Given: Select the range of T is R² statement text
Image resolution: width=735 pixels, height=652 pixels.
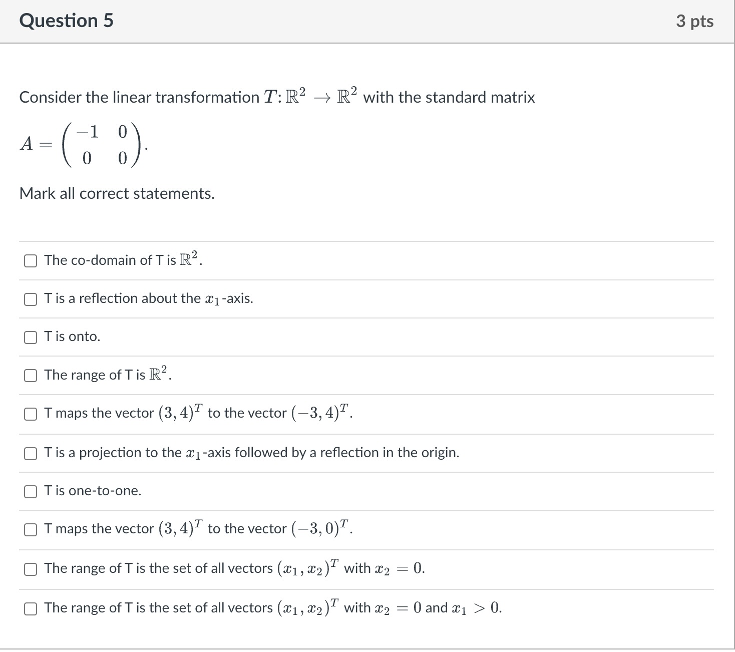Looking at the screenshot, I should [x=107, y=374].
